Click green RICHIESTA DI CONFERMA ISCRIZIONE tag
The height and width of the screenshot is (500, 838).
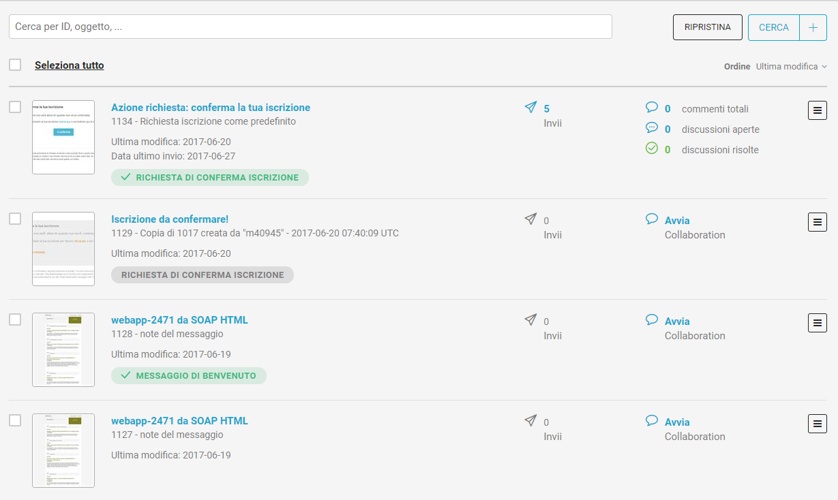[210, 178]
